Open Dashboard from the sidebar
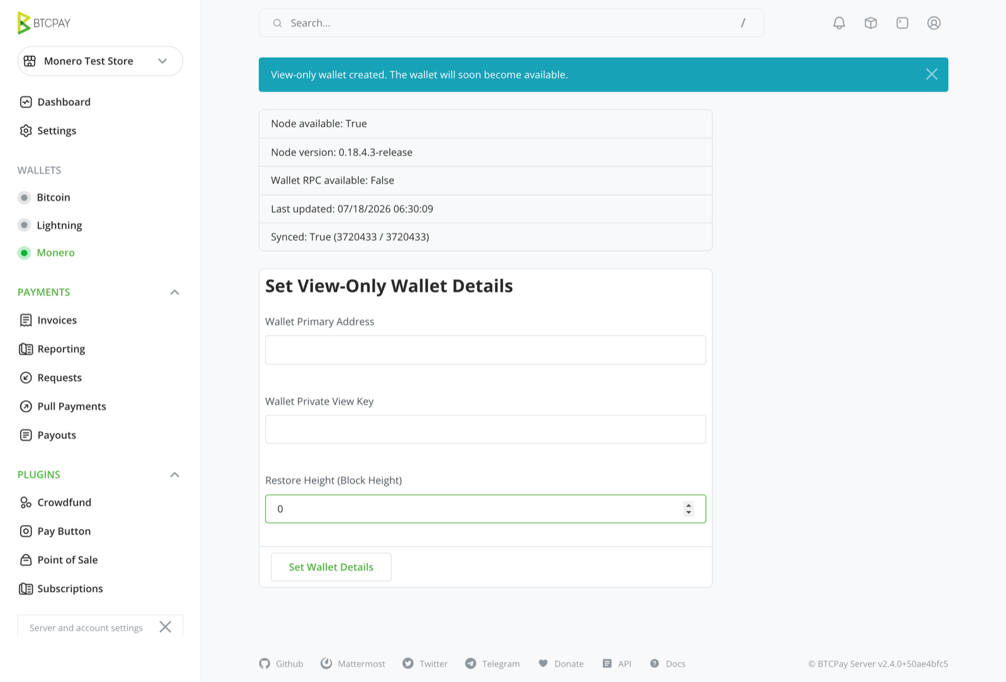1006x682 pixels. tap(64, 102)
